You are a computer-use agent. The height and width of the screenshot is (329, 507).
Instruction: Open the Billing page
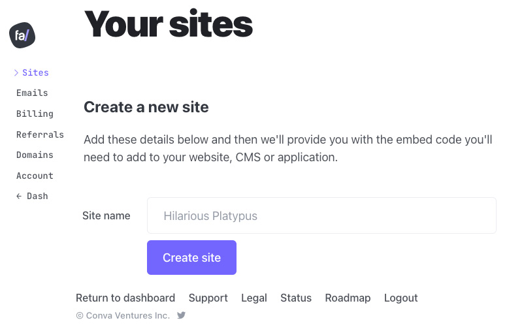click(x=35, y=114)
